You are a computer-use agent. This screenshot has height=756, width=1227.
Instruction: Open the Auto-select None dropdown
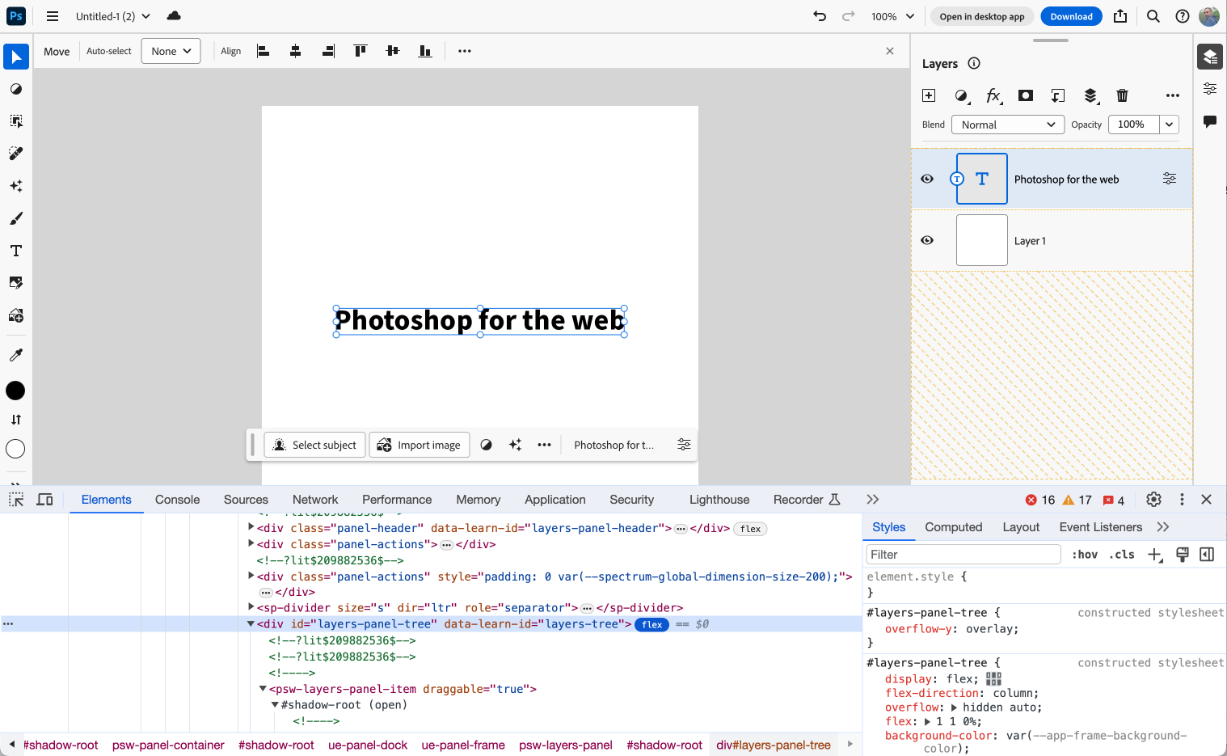(171, 51)
